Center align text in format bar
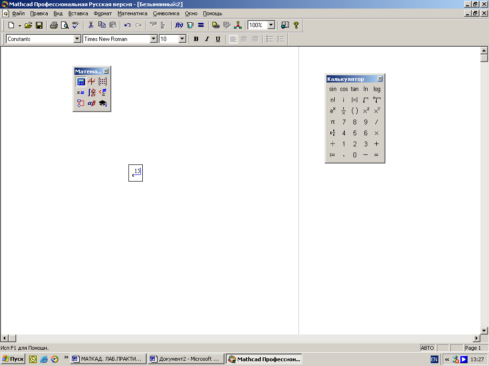This screenshot has width=489, height=366. coord(244,39)
